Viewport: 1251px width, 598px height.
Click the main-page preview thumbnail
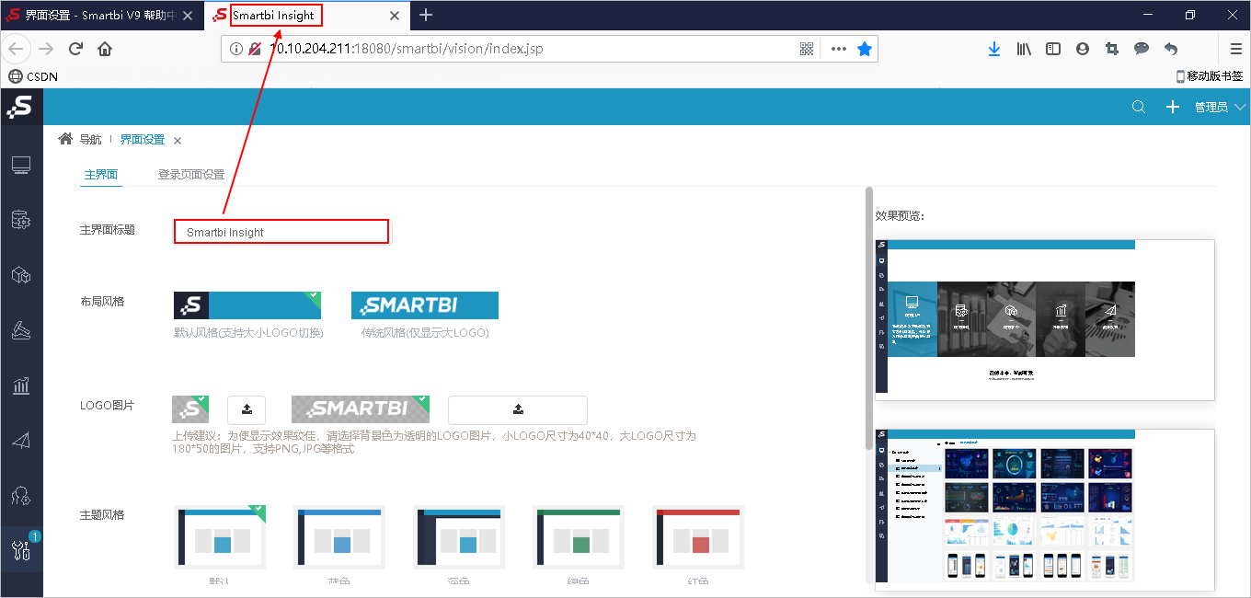click(x=1045, y=320)
